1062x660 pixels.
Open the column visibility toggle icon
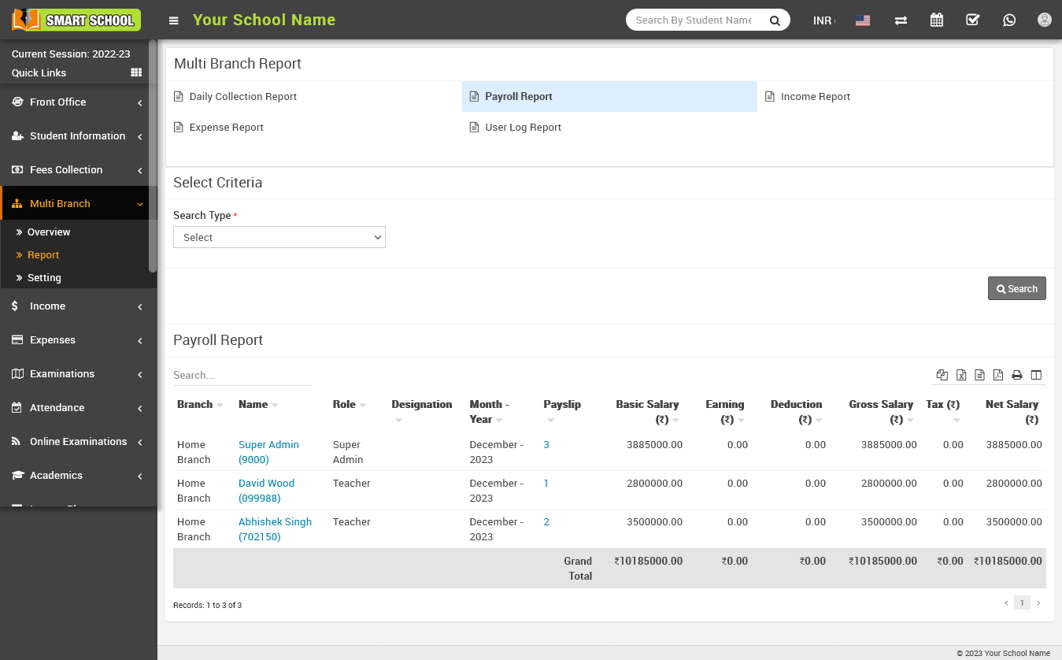(x=1036, y=375)
